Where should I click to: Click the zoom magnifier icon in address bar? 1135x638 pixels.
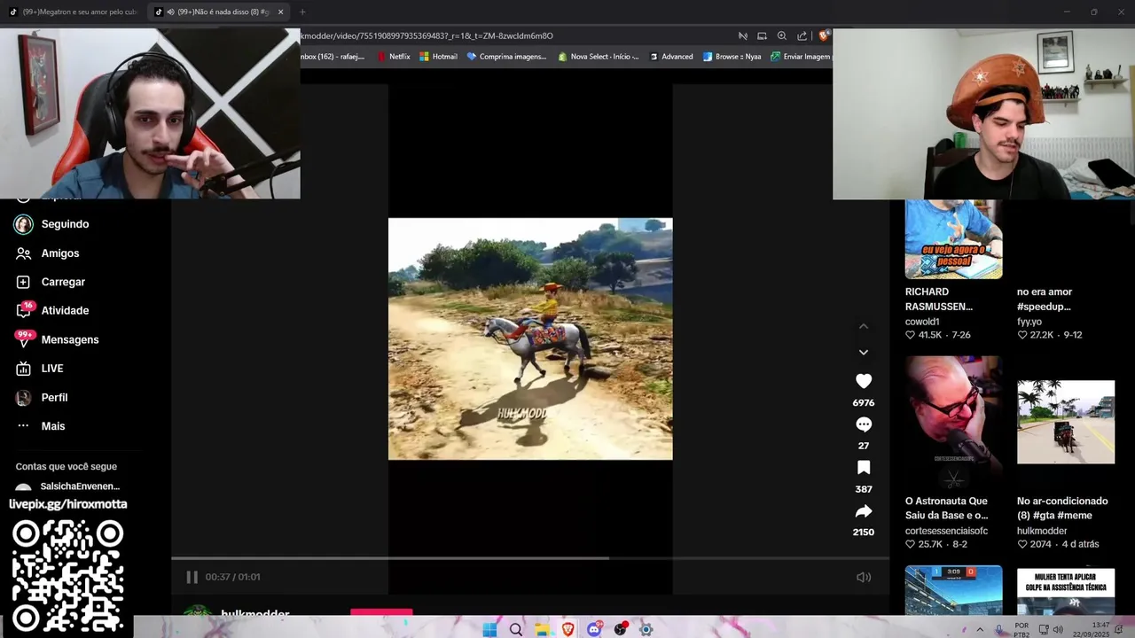point(781,36)
